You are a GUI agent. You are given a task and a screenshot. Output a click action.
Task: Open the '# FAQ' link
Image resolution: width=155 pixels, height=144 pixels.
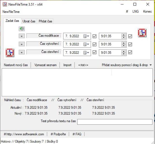(77, 134)
